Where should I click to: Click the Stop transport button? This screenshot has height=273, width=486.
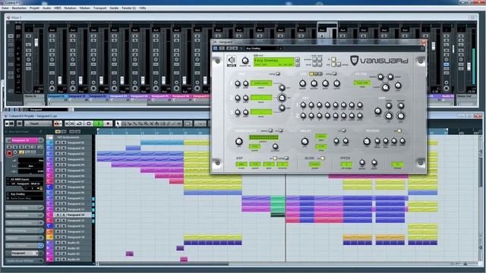point(89,124)
